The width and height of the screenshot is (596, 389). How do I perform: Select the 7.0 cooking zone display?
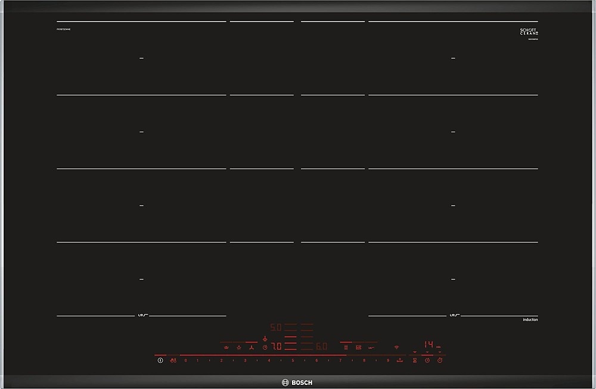[x=276, y=346]
